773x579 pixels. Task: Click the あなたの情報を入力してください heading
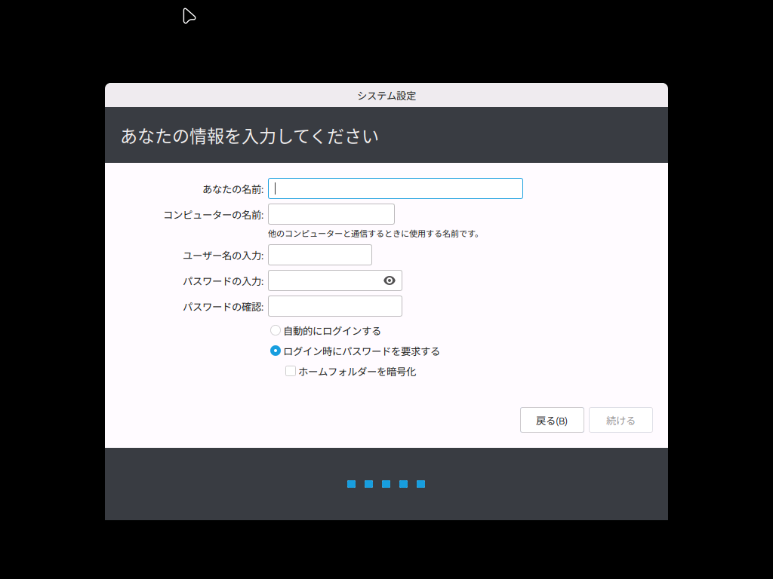pos(249,136)
